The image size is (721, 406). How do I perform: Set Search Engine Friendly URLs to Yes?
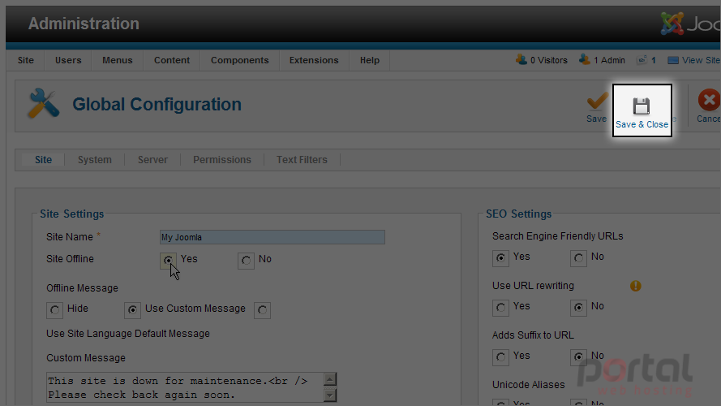pyautogui.click(x=500, y=258)
